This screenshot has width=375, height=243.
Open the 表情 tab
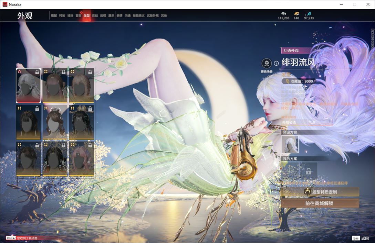click(x=119, y=15)
